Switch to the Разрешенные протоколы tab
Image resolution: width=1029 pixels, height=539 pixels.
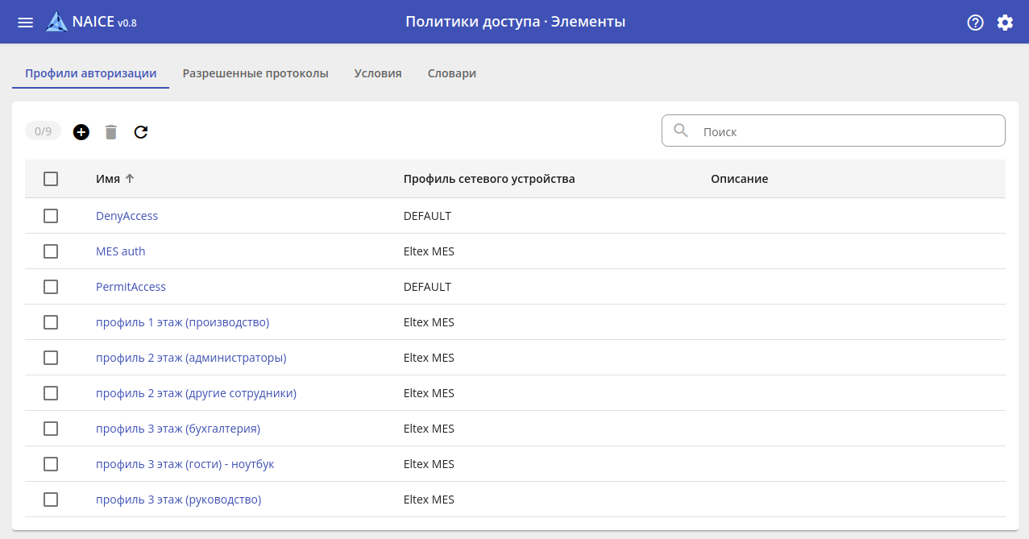[255, 73]
